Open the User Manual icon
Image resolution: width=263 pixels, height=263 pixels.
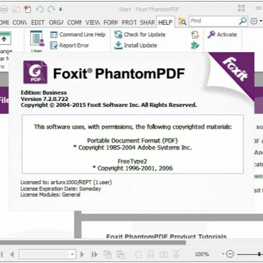37,39
